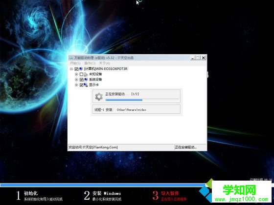Click the system device icon beside 系统设备
The image size is (274, 205).
pos(86,80)
